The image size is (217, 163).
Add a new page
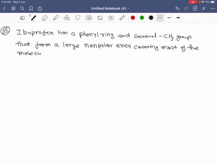pos(195,9)
